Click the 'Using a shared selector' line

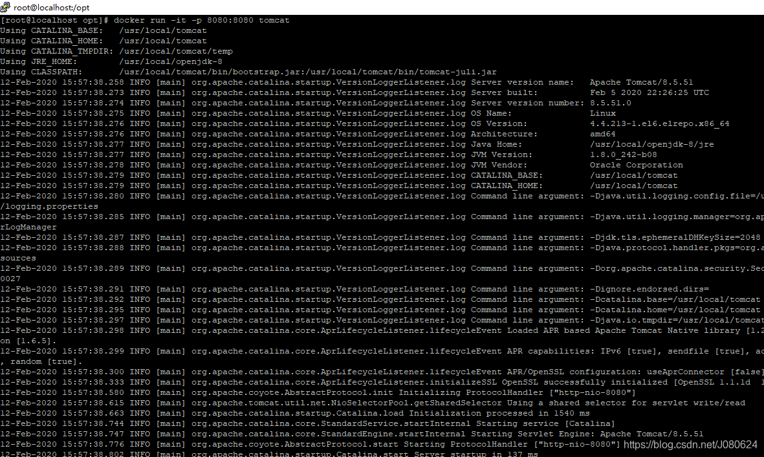point(373,403)
